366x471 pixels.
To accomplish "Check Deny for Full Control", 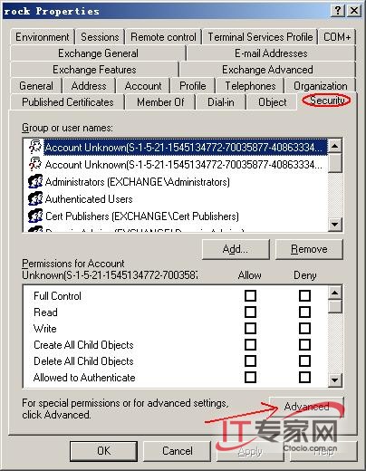I will click(x=304, y=295).
